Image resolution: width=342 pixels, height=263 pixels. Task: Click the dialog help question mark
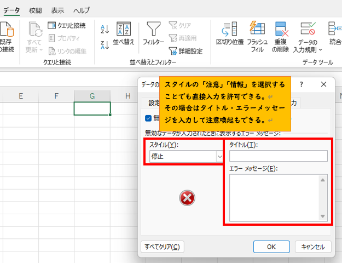point(301,84)
